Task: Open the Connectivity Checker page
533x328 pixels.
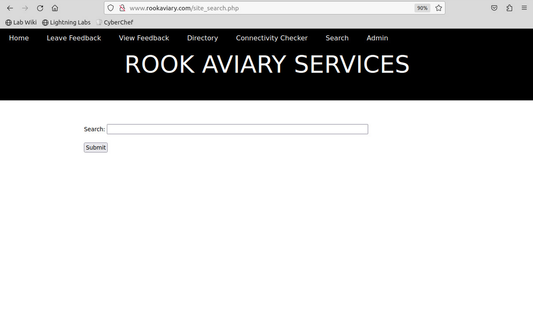Action: (x=271, y=38)
